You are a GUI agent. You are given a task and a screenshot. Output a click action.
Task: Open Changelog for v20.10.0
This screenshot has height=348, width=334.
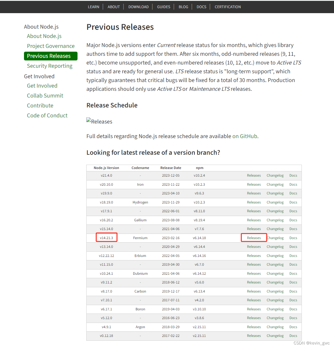275,185
